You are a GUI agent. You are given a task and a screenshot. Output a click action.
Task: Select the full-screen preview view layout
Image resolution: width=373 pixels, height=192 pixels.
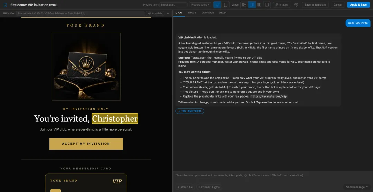267,5
